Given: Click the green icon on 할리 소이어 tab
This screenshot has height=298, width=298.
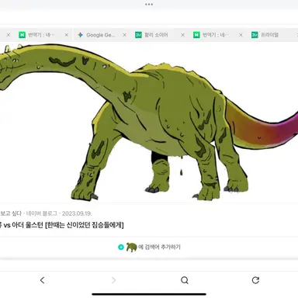Looking at the screenshot, I should pos(138,35).
